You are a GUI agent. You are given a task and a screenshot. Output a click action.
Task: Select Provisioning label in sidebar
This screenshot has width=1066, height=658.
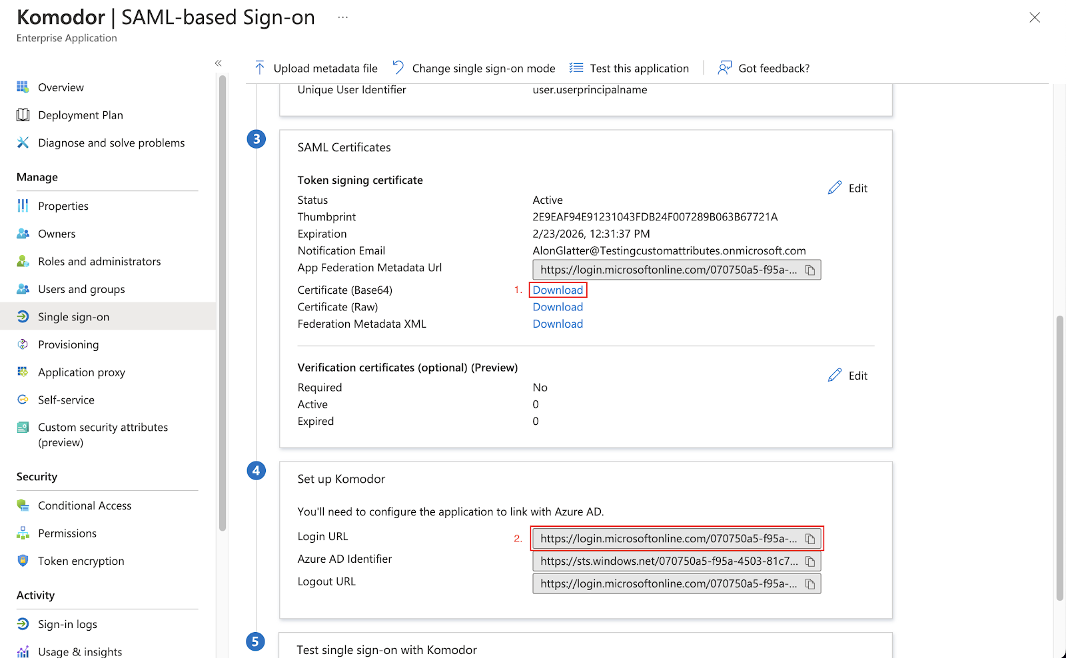[68, 344]
